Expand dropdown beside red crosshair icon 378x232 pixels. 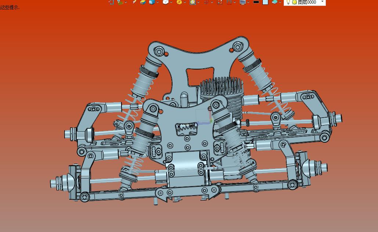click(212, 3)
